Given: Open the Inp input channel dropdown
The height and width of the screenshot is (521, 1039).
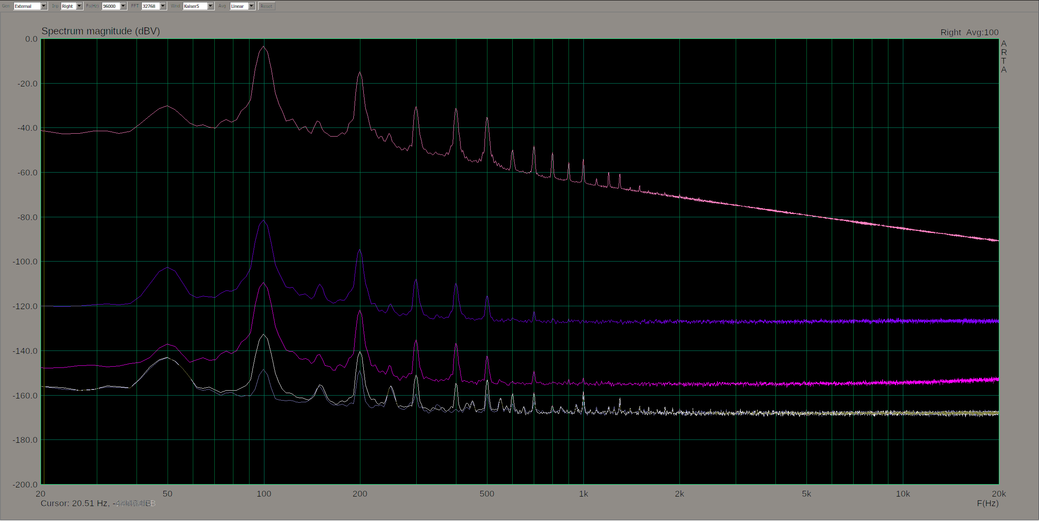Looking at the screenshot, I should click(x=72, y=6).
